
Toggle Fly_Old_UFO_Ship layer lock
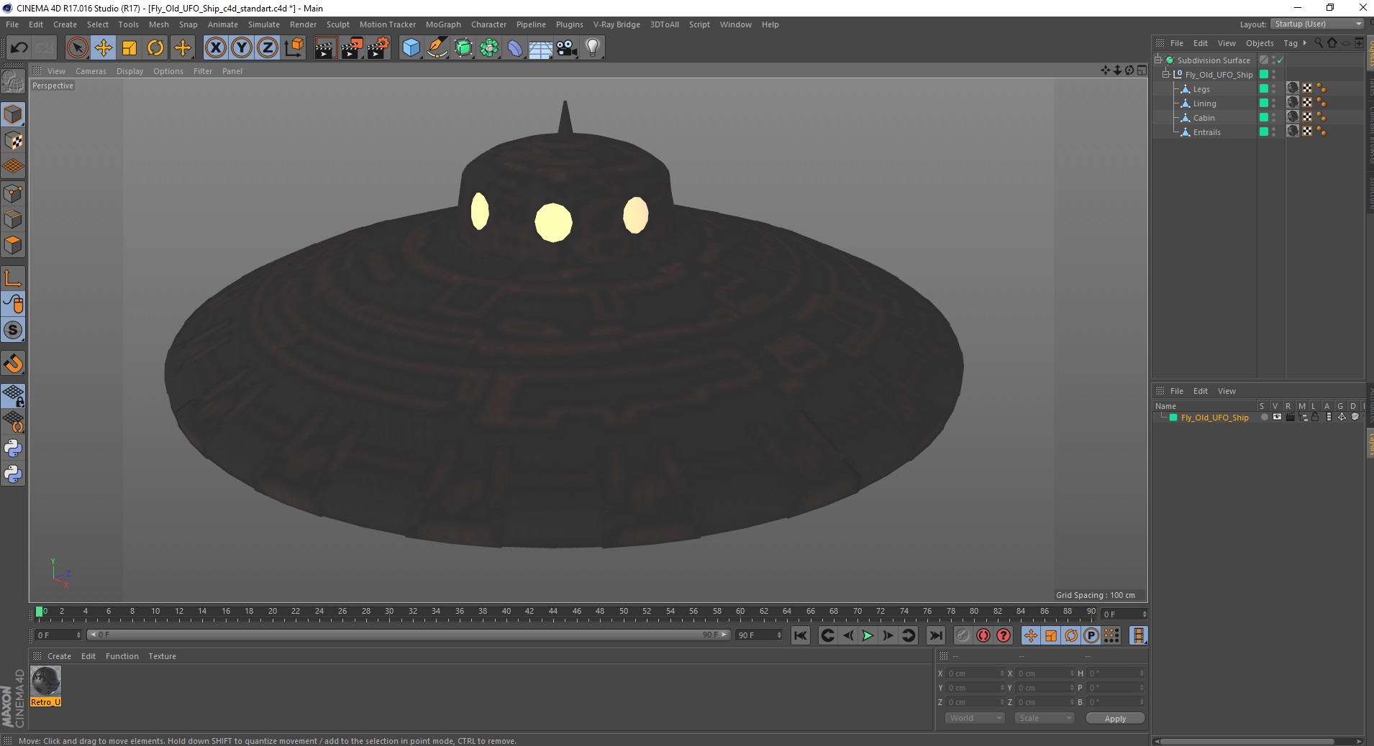coord(1315,417)
